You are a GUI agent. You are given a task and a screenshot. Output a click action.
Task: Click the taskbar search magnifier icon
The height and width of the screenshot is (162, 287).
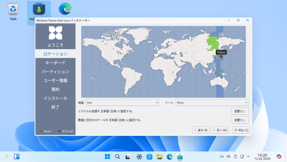click(118, 157)
